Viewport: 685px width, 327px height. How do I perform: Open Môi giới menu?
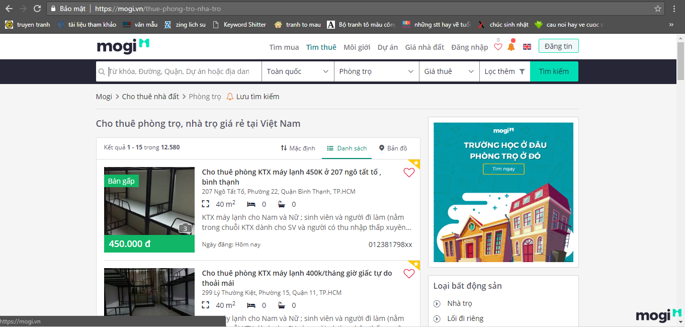pyautogui.click(x=357, y=47)
